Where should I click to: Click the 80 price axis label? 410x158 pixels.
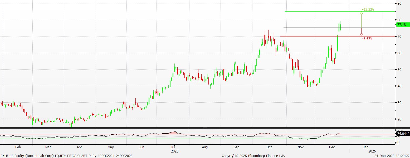(399, 20)
